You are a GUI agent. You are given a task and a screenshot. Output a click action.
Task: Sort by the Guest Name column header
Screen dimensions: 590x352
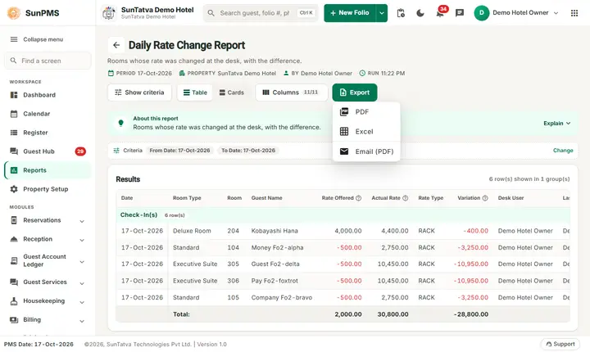267,198
